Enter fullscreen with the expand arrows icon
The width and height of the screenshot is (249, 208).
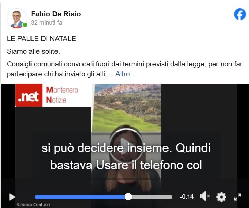coord(238,197)
